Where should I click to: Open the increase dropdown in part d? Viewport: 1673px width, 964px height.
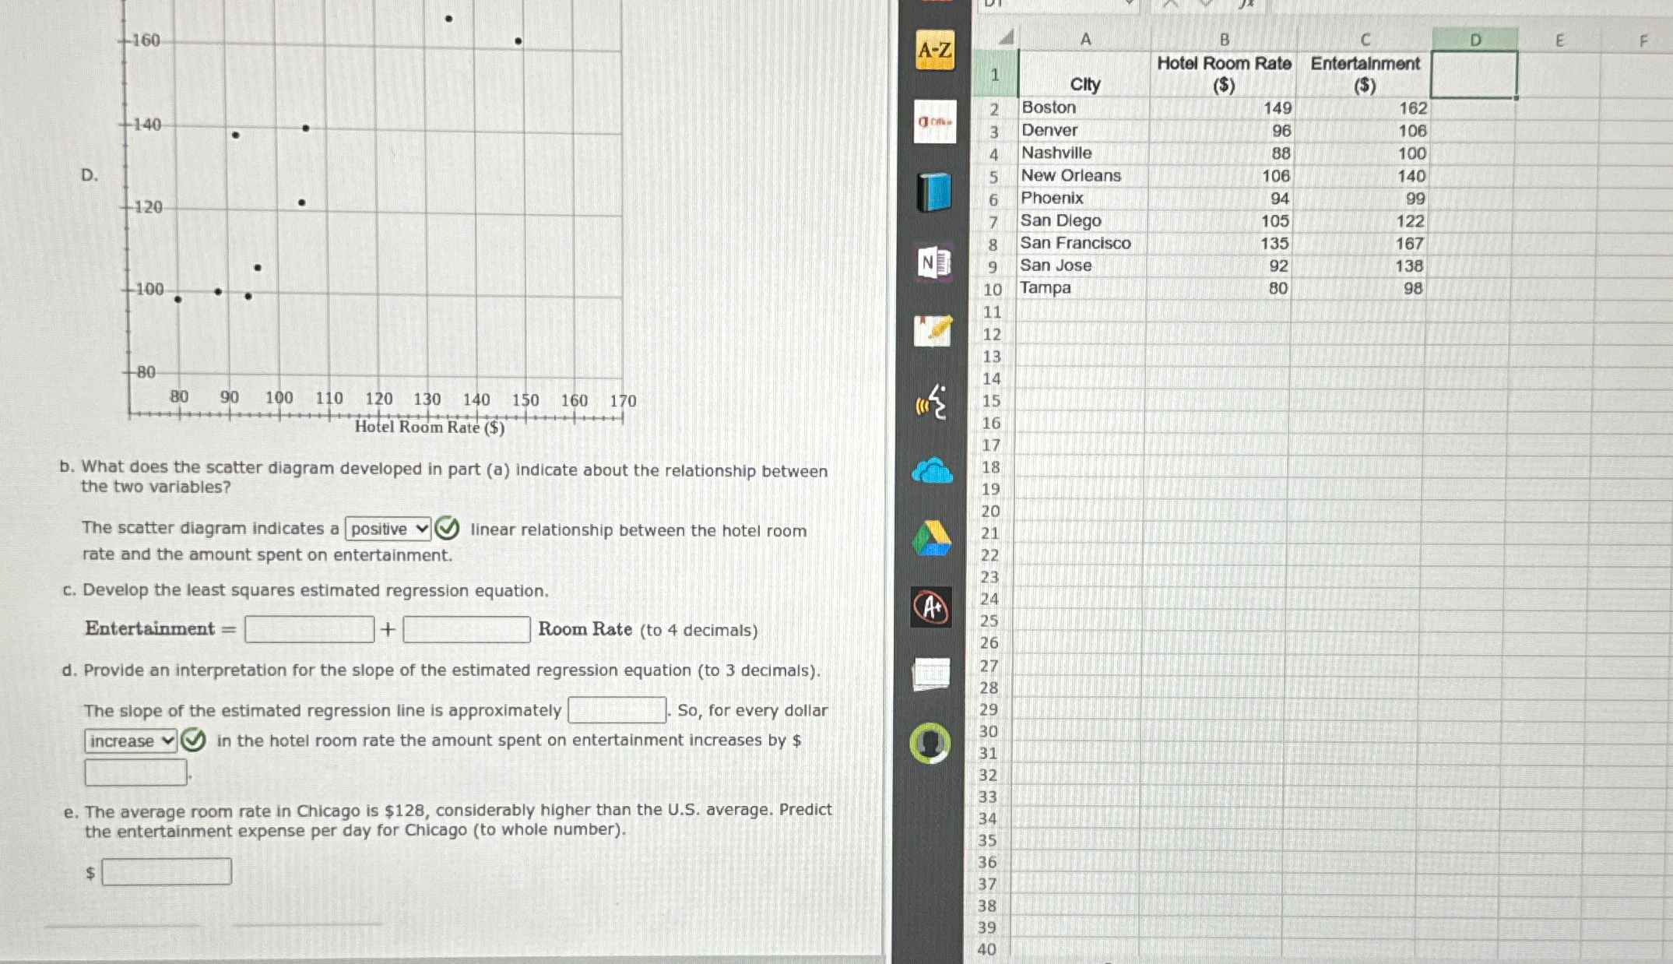[x=131, y=741]
